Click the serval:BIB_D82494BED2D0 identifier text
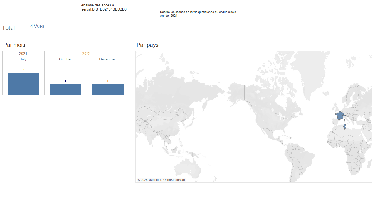 tap(104, 9)
